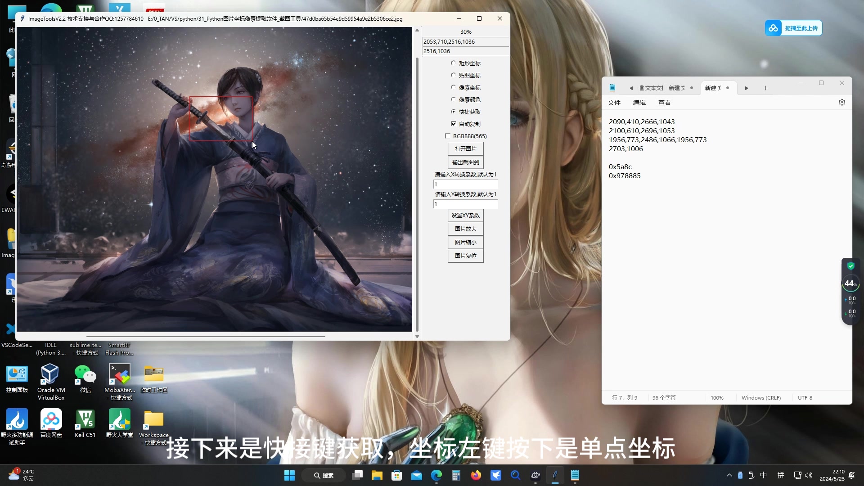Click 图片复位 to reset image view
864x486 pixels.
[x=465, y=256]
